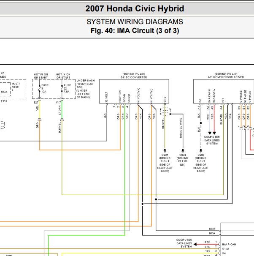254x256 pixels.
Task: Click connector label 'F17'
Action: (58, 103)
